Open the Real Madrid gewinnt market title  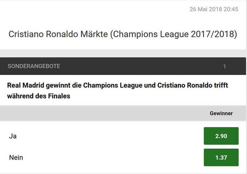(118, 91)
